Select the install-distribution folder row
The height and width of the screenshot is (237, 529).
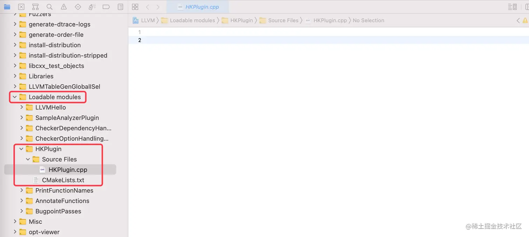click(60, 45)
